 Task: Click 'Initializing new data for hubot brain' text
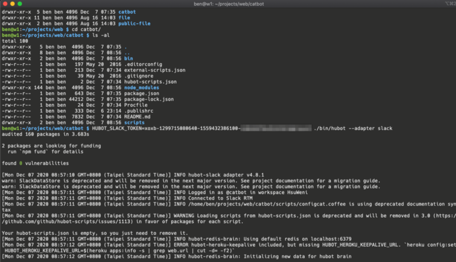tap(297, 256)
